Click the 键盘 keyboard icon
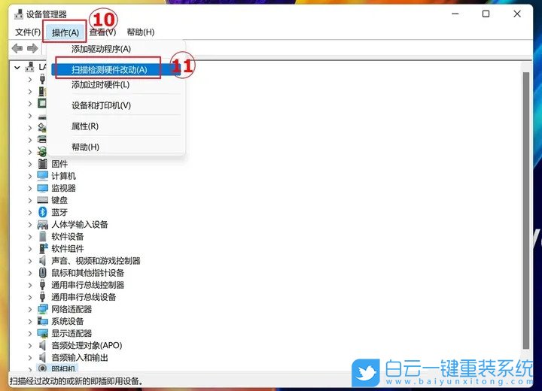542x391 pixels. tap(42, 200)
